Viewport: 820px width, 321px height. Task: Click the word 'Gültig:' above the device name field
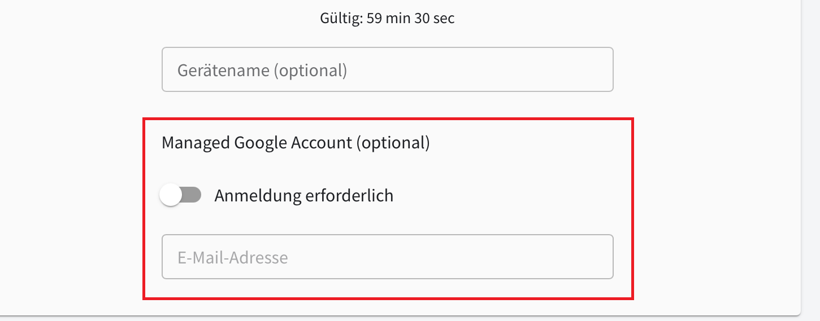coord(341,18)
